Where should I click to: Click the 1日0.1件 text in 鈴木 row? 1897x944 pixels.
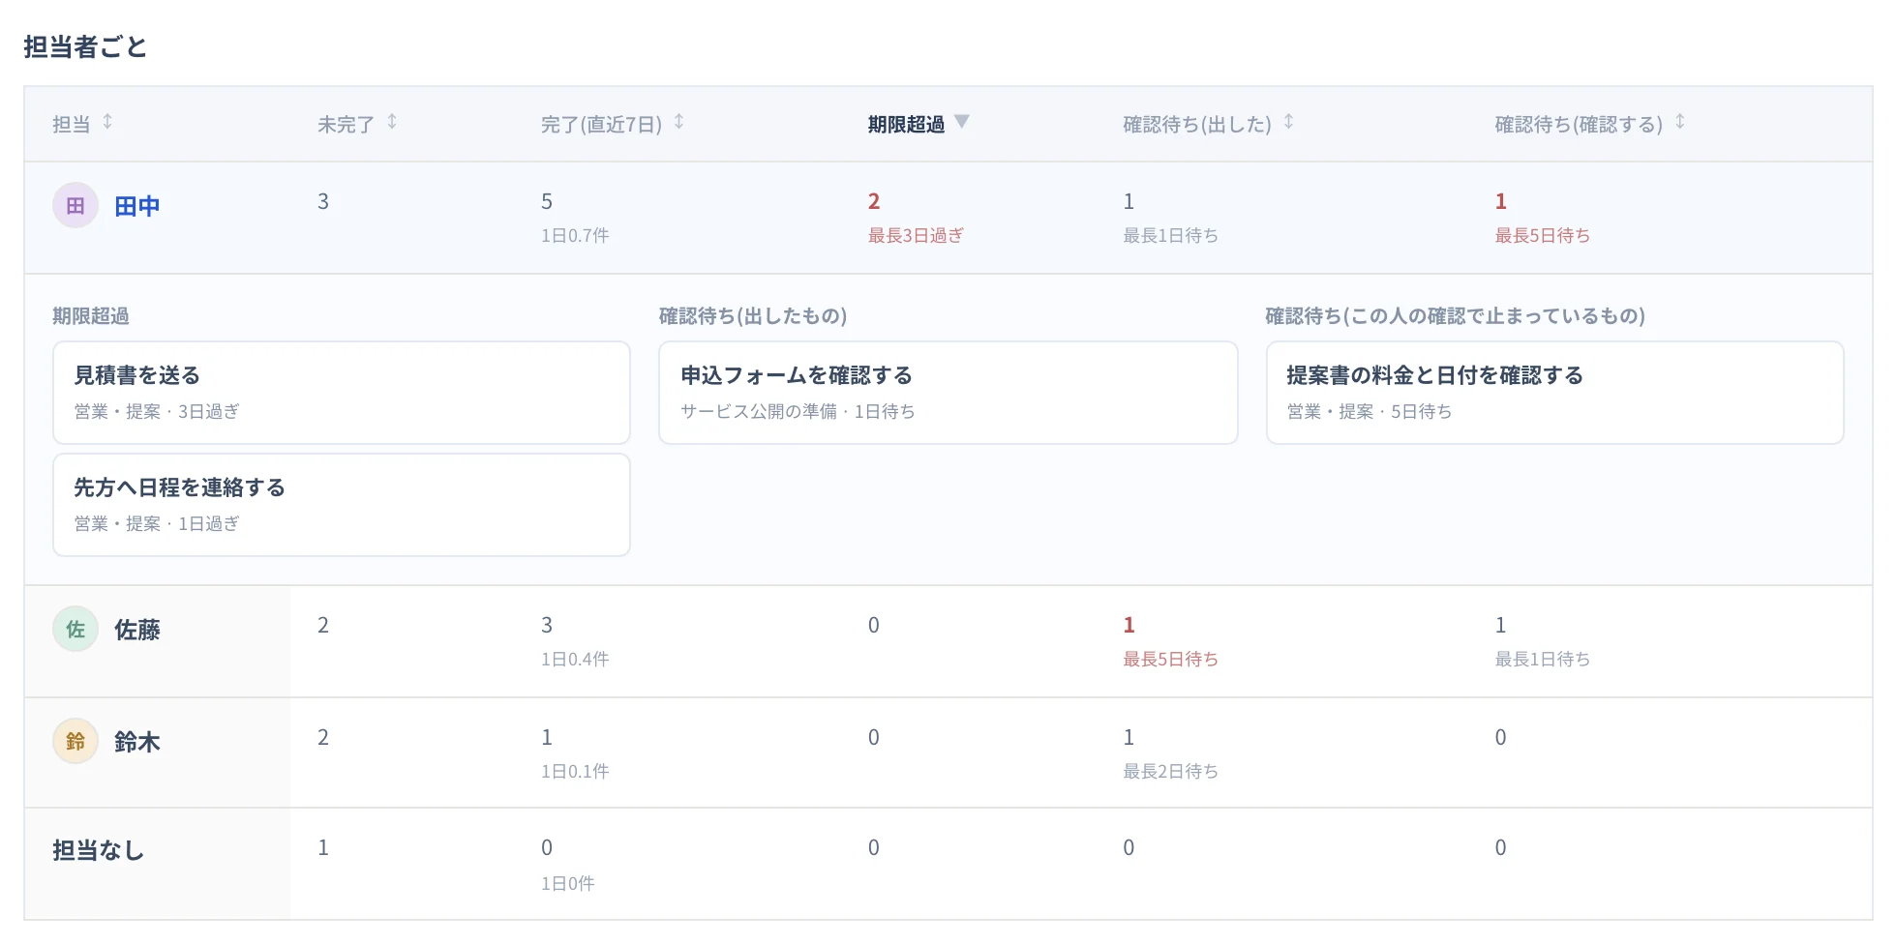pyautogui.click(x=575, y=771)
